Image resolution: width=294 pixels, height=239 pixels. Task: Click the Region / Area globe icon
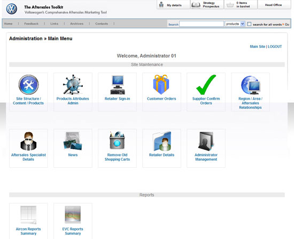coord(251,85)
